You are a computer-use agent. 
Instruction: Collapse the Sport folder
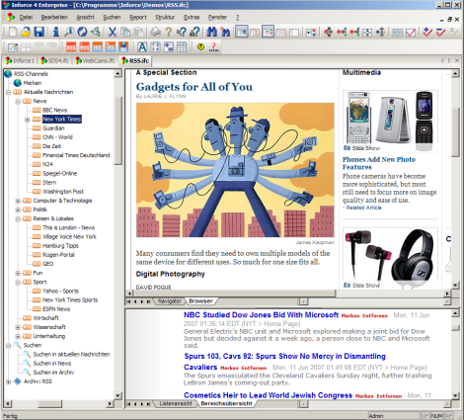(x=18, y=283)
